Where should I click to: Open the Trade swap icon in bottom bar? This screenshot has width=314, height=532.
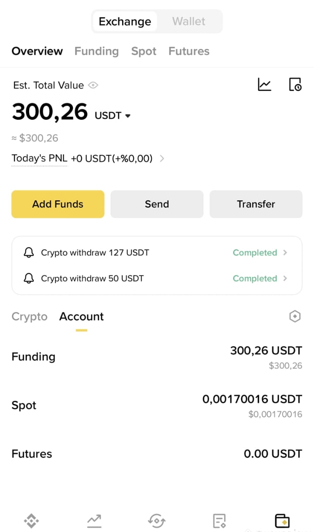click(157, 520)
